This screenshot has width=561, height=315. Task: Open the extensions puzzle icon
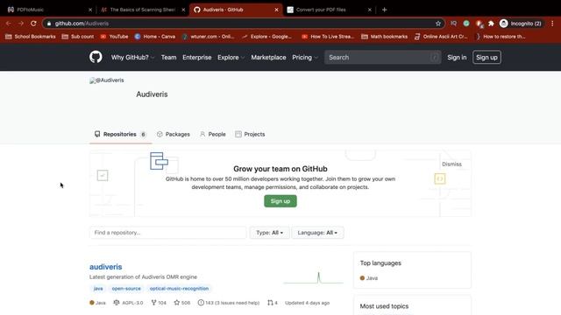(491, 24)
